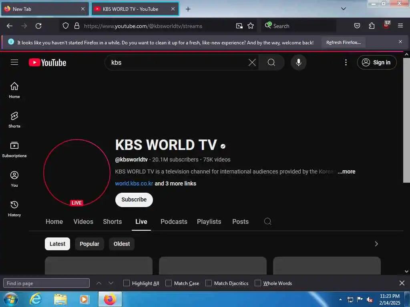Open YouTube settings three-dot menu

[x=346, y=62]
